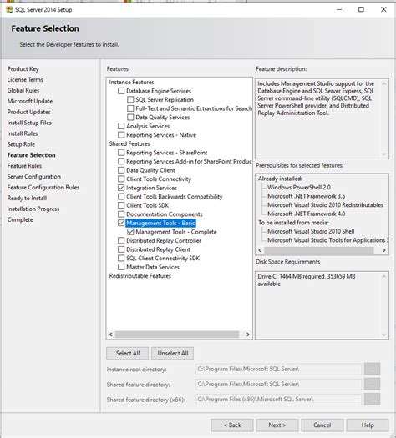The width and height of the screenshot is (396, 438).
Task: Enable SQL Server Replication checkbox
Action: [x=130, y=100]
